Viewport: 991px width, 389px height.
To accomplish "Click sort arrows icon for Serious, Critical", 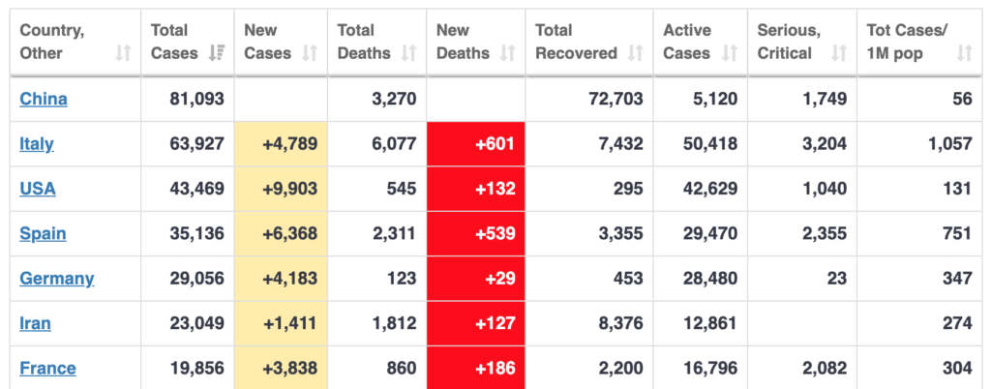I will (839, 53).
